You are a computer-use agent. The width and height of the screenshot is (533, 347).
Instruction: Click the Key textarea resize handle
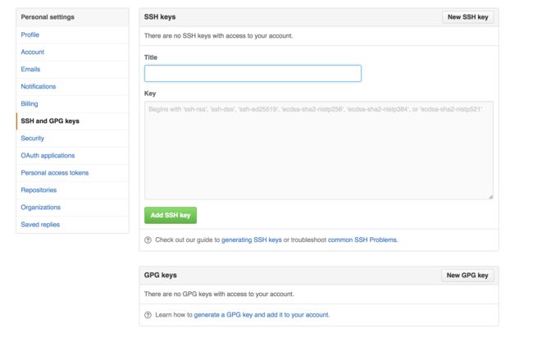tap(490, 197)
